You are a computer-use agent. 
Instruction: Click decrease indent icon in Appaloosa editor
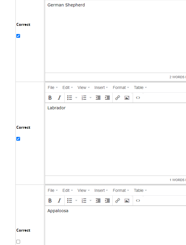98,201
